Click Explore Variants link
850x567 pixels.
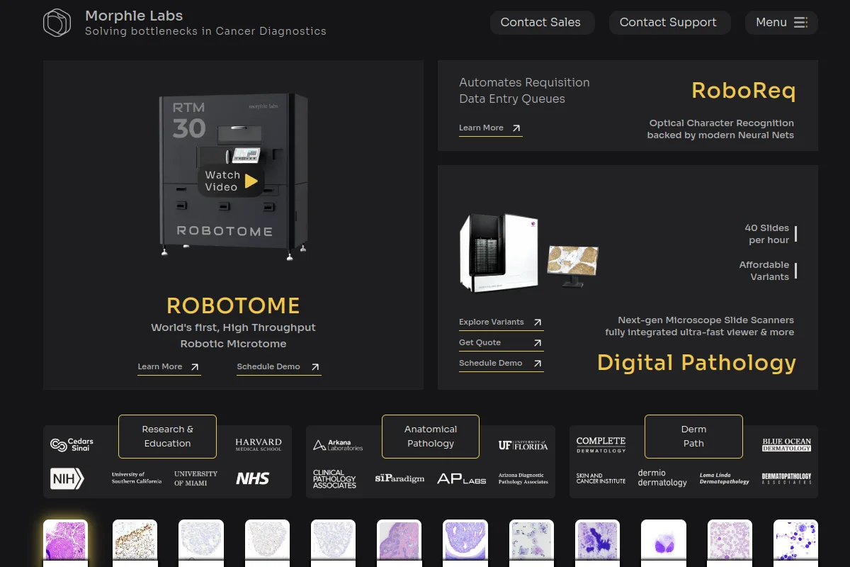pos(501,322)
